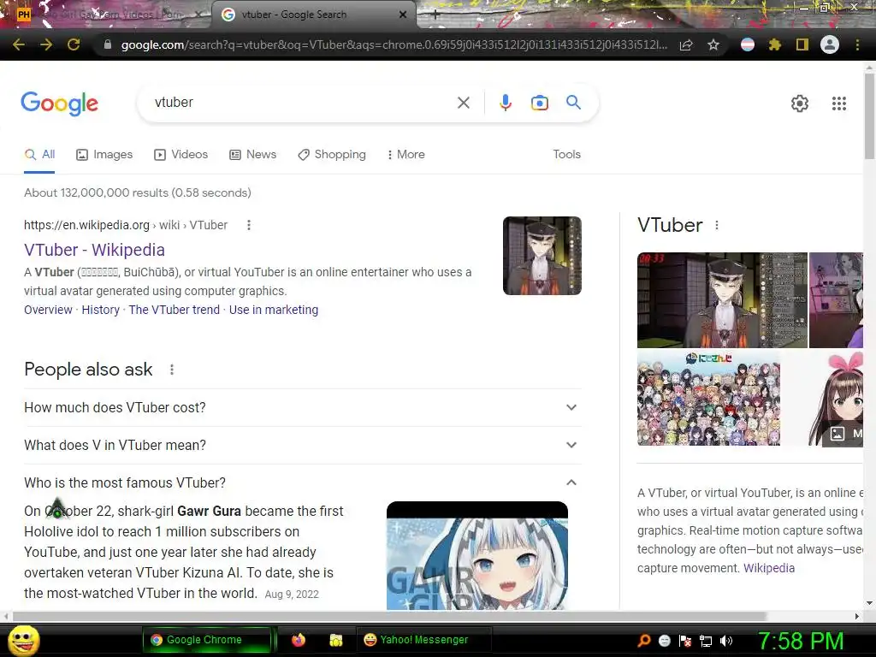Go back with the browser back arrow
Image resolution: width=876 pixels, height=657 pixels.
(x=19, y=44)
